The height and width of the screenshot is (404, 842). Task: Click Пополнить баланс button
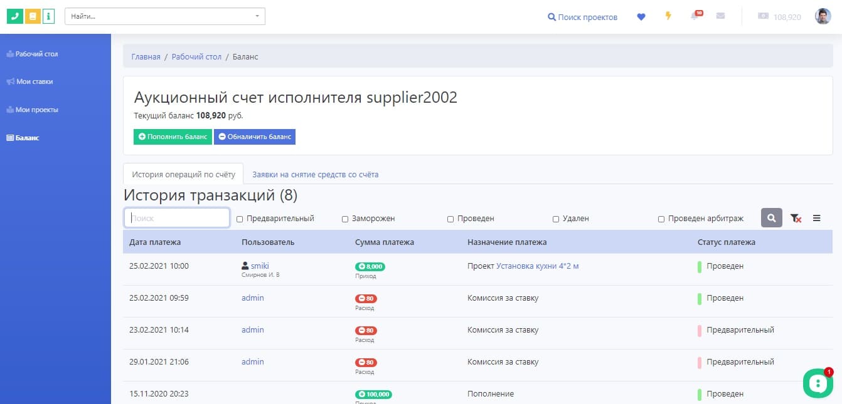pyautogui.click(x=173, y=137)
